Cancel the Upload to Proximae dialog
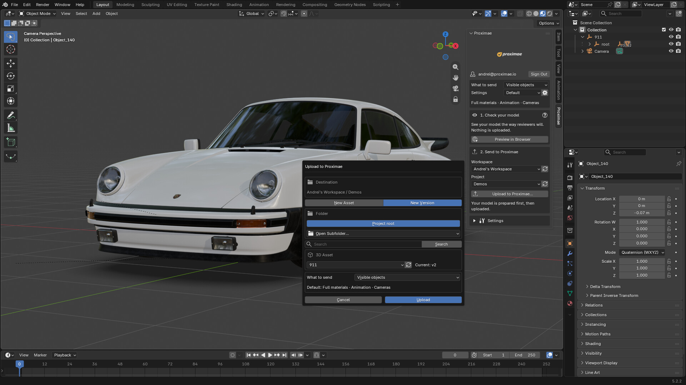This screenshot has width=686, height=385. coord(343,300)
